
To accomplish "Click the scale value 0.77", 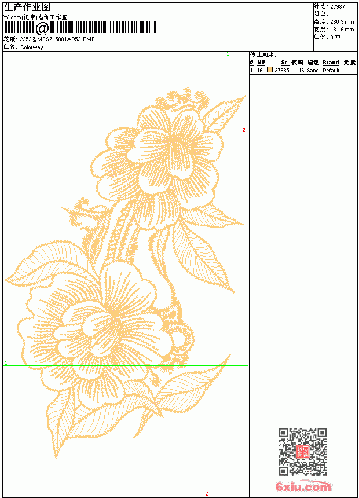I will (x=335, y=37).
